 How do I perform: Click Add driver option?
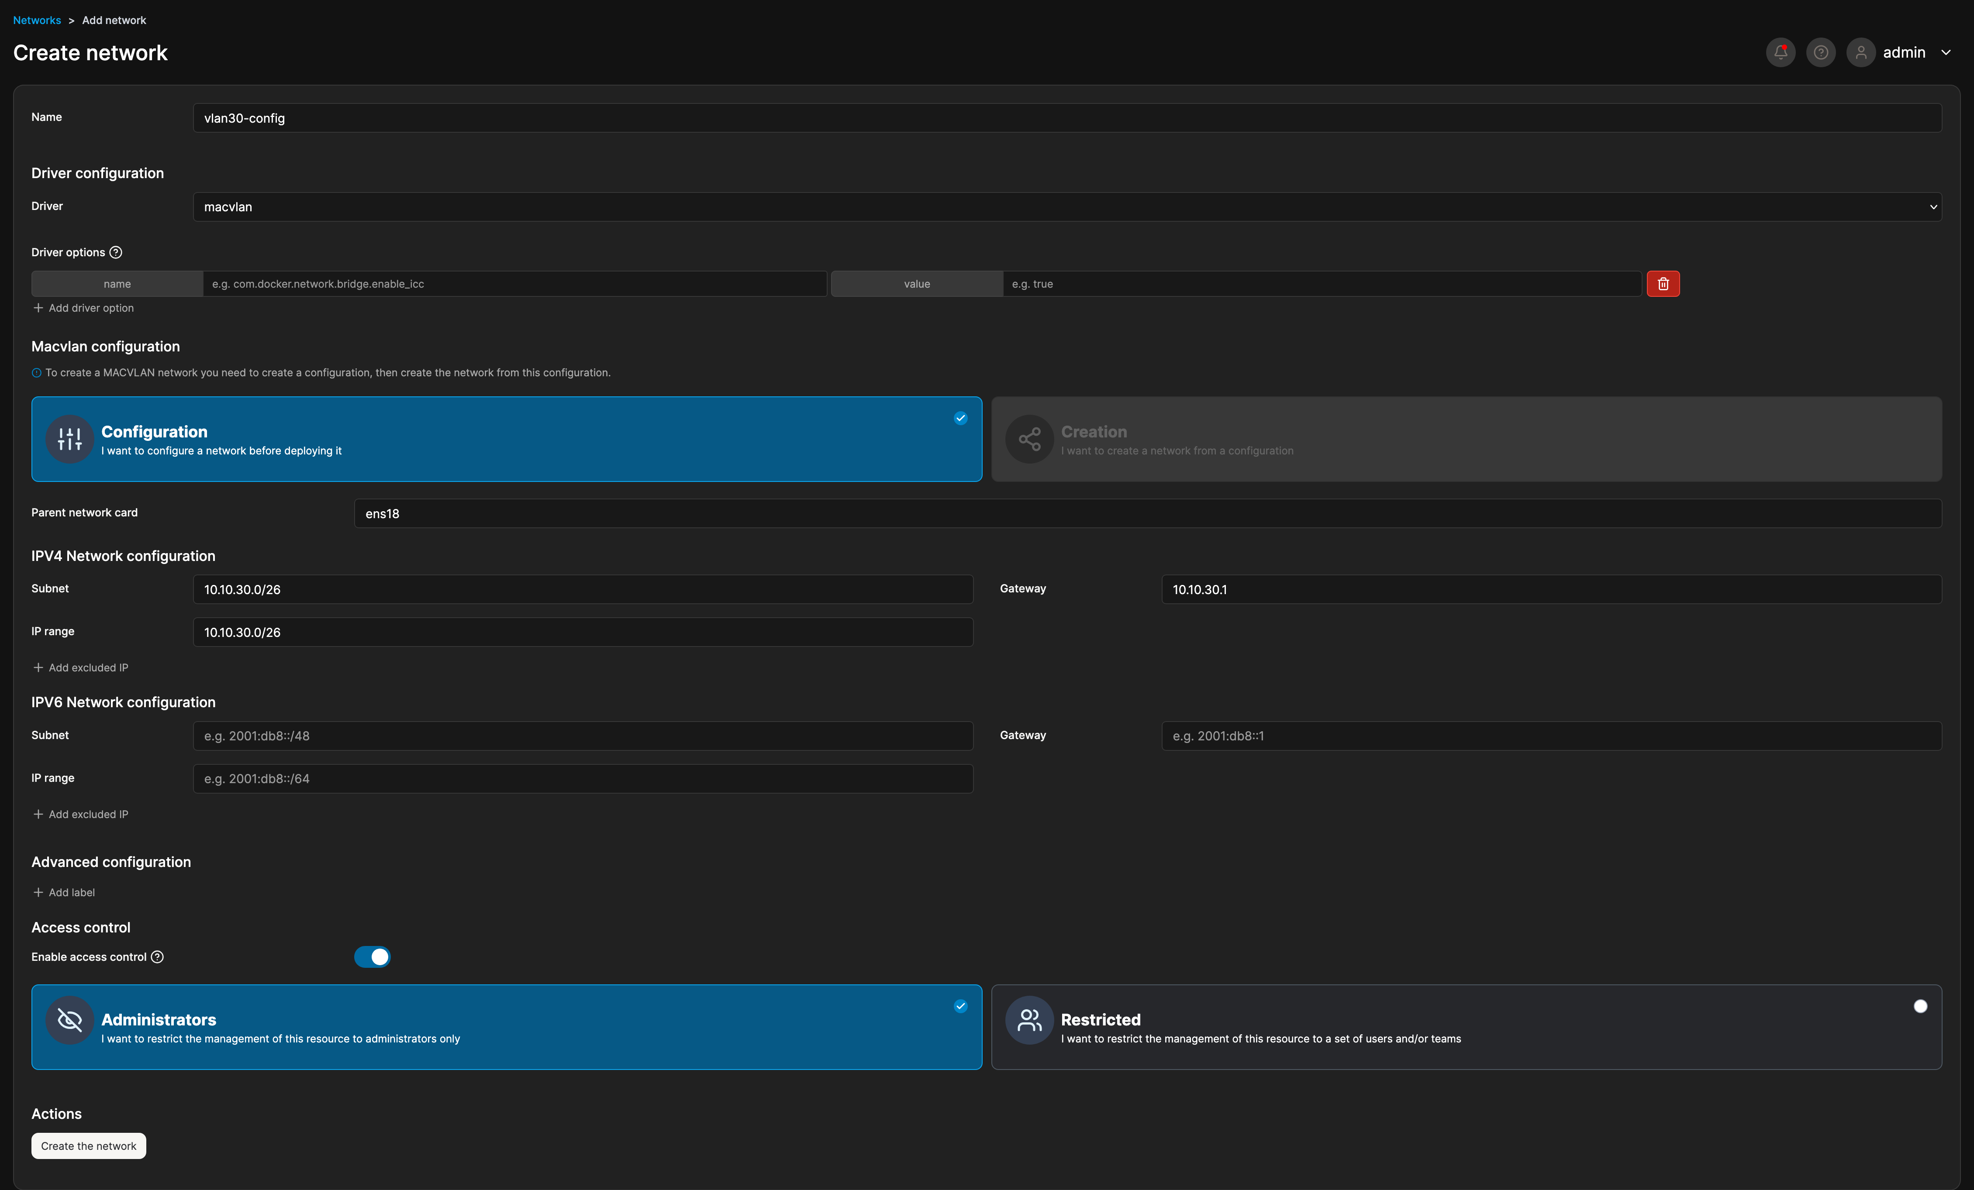(83, 308)
